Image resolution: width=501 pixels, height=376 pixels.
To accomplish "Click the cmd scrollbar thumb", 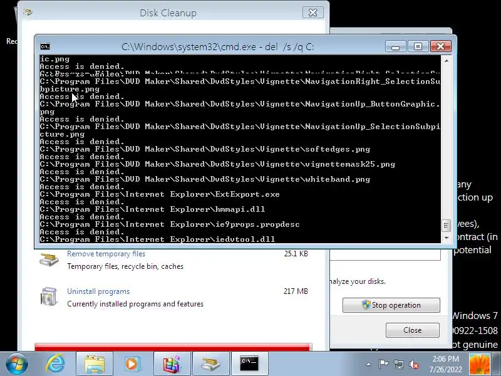I will tap(447, 226).
